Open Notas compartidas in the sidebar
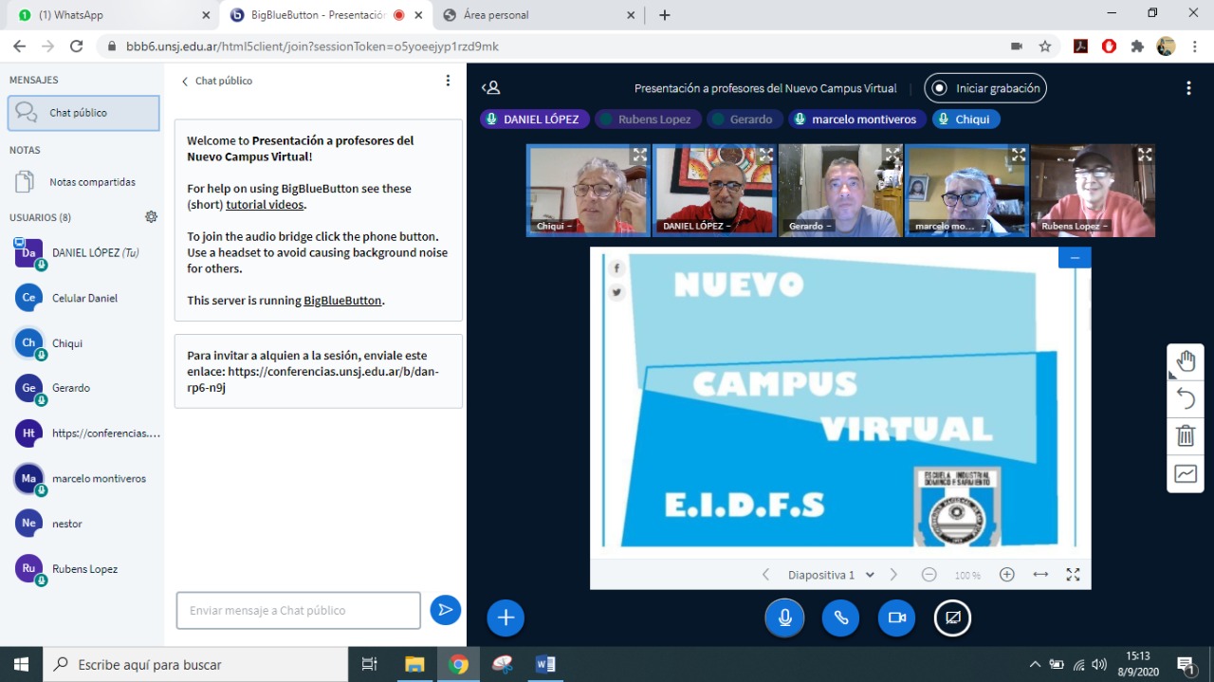Image resolution: width=1214 pixels, height=682 pixels. point(92,182)
